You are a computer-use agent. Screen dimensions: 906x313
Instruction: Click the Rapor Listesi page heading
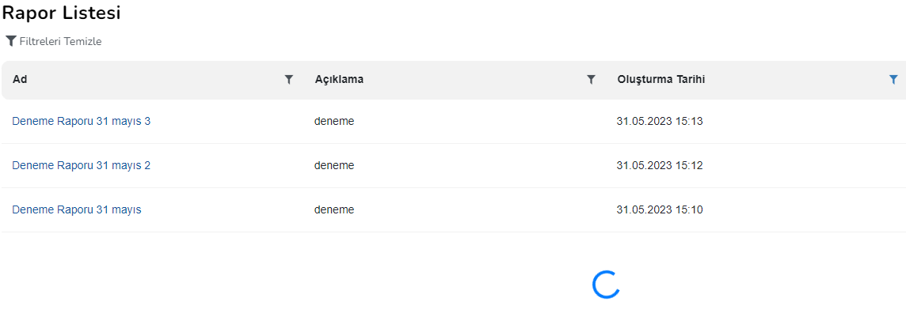tap(61, 13)
